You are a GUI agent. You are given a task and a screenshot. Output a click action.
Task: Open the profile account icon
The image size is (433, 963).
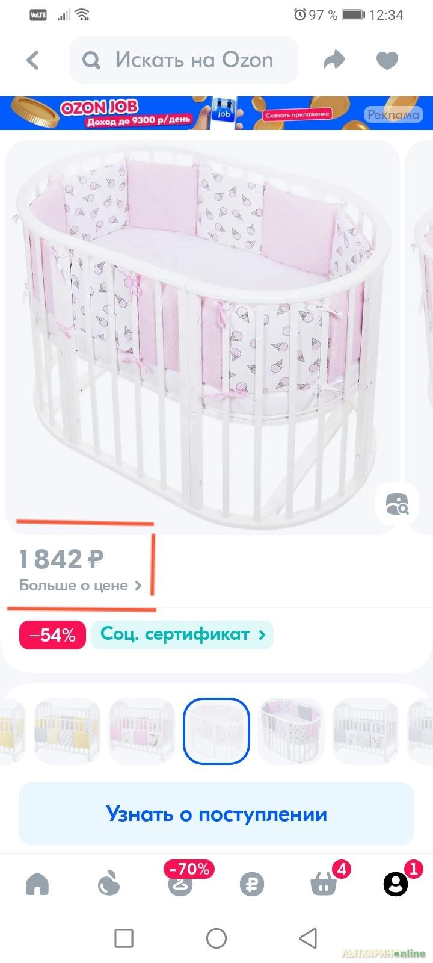pyautogui.click(x=396, y=884)
